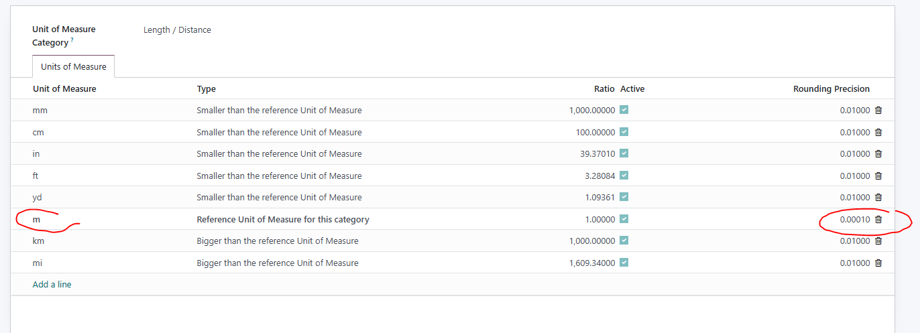Delete the in unit row
Screen dimensions: 920x333
[878, 154]
